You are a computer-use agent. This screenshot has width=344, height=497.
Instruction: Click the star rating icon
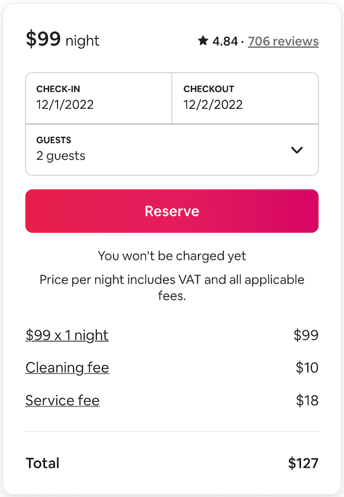[x=203, y=40]
